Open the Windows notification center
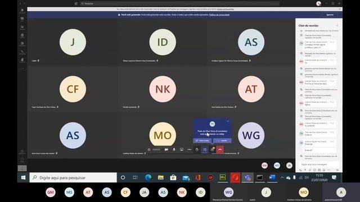This screenshot has width=360, height=202. 334,177
